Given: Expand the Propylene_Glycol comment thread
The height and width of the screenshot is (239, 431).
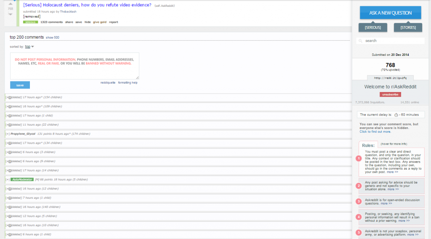Looking at the screenshot, I should point(8,134).
